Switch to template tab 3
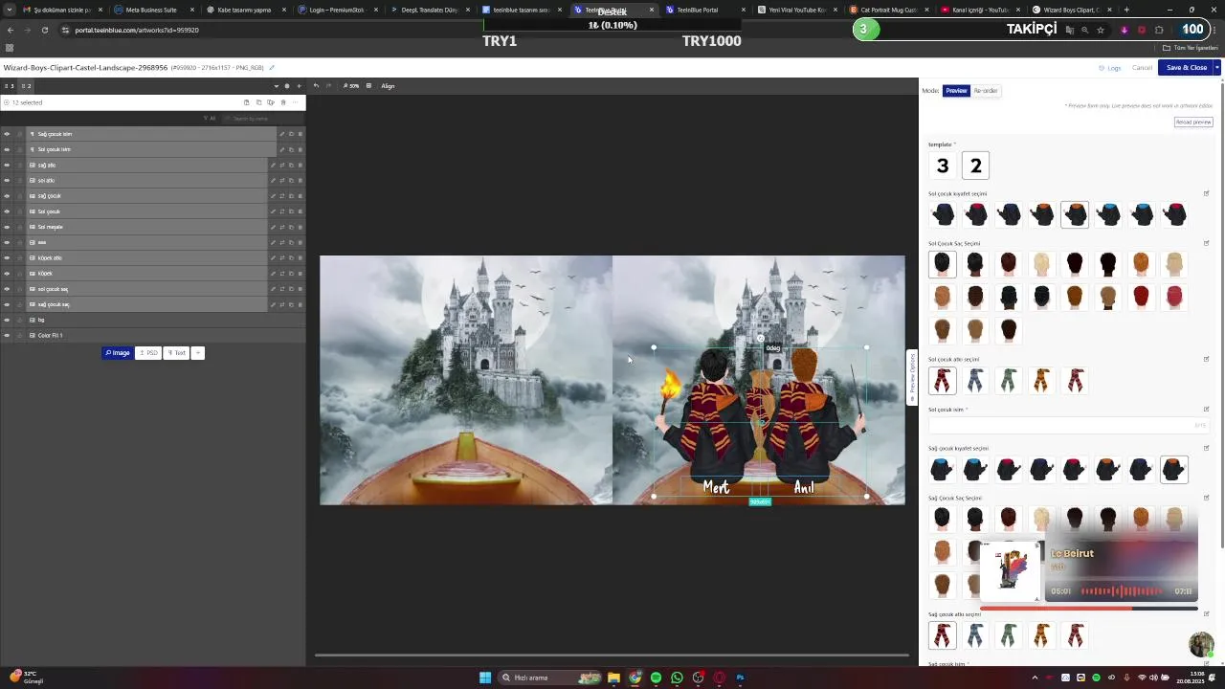1225x689 pixels. 9,86
